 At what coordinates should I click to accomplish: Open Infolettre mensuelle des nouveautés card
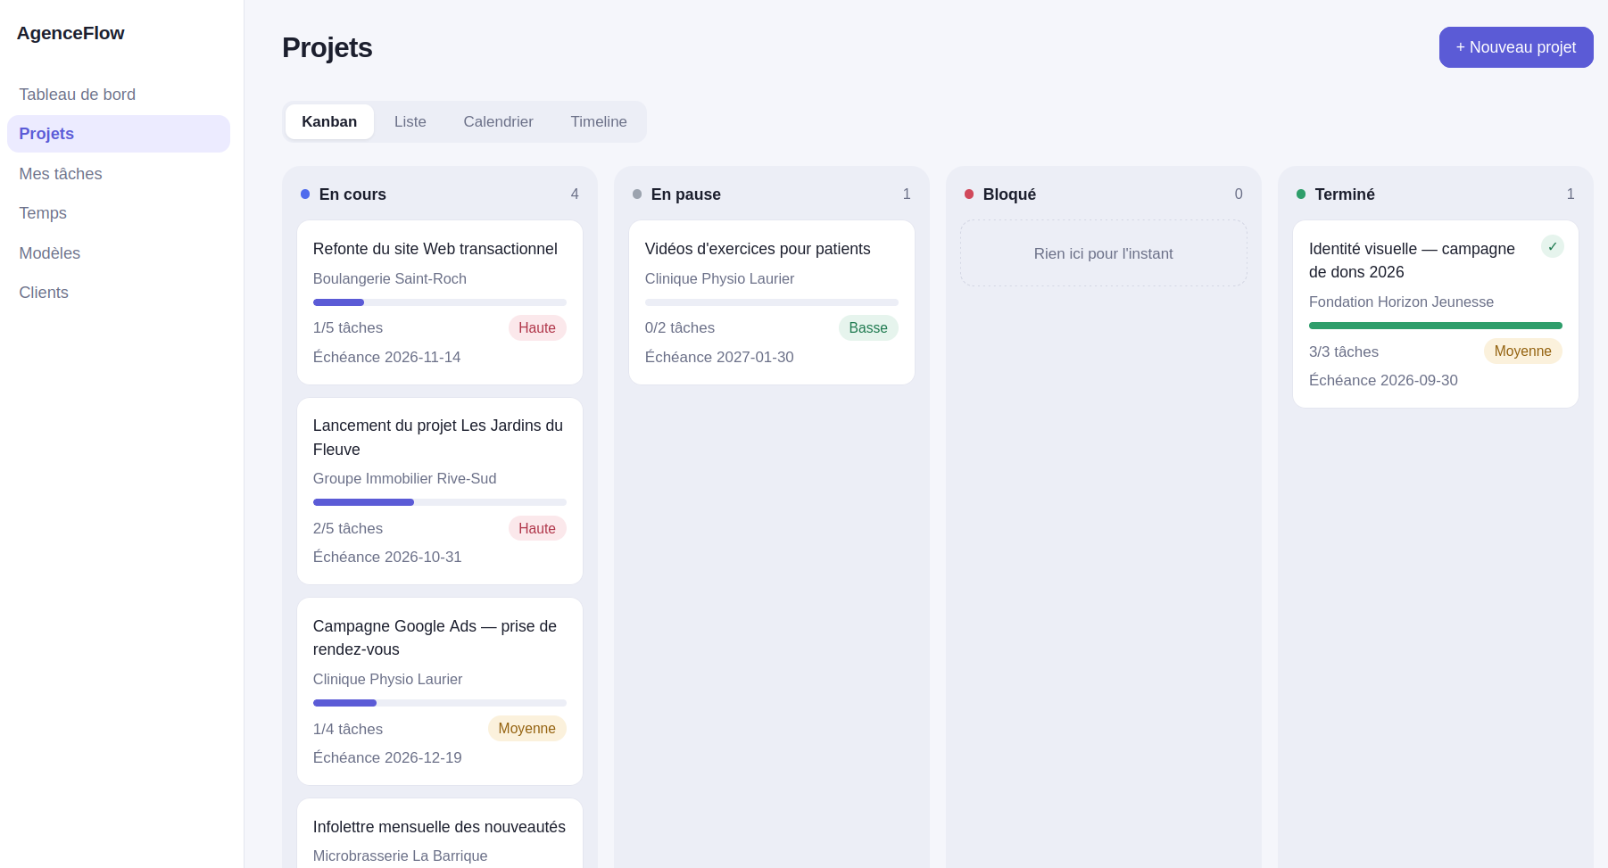(440, 833)
